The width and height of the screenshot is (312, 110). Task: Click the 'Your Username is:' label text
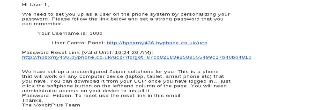coord(62,33)
